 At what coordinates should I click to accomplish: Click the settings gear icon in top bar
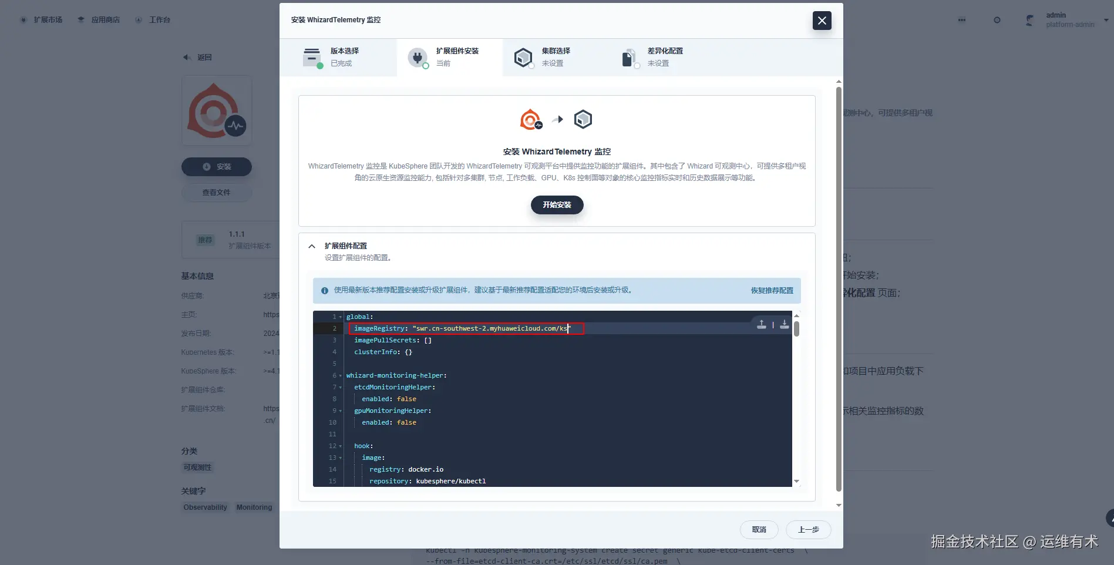pos(997,20)
